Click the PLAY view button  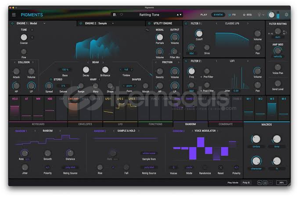coord(204,14)
